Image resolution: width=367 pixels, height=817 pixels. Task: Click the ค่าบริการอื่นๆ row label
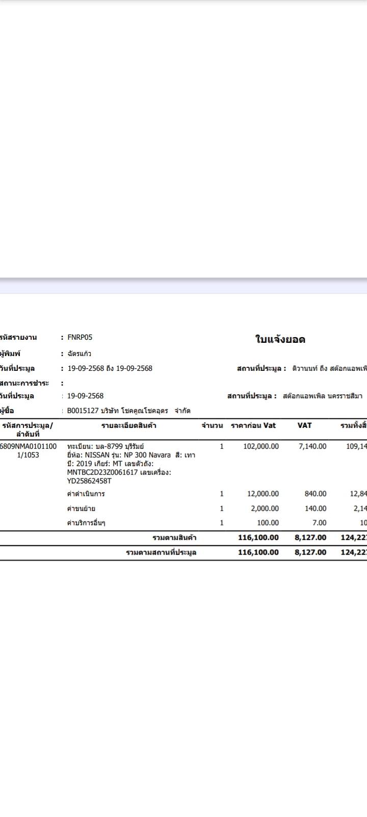(86, 523)
